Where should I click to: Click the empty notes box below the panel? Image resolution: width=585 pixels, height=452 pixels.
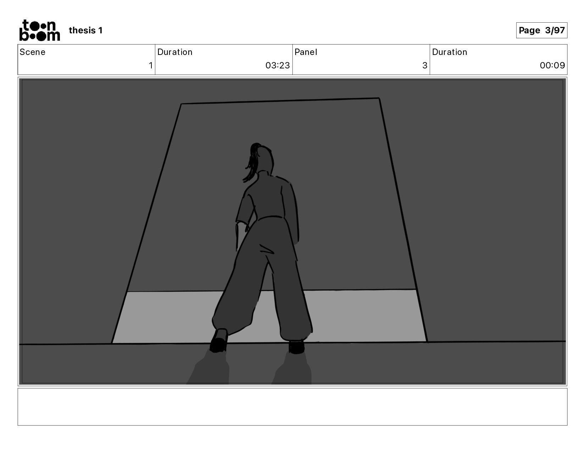[x=292, y=407]
